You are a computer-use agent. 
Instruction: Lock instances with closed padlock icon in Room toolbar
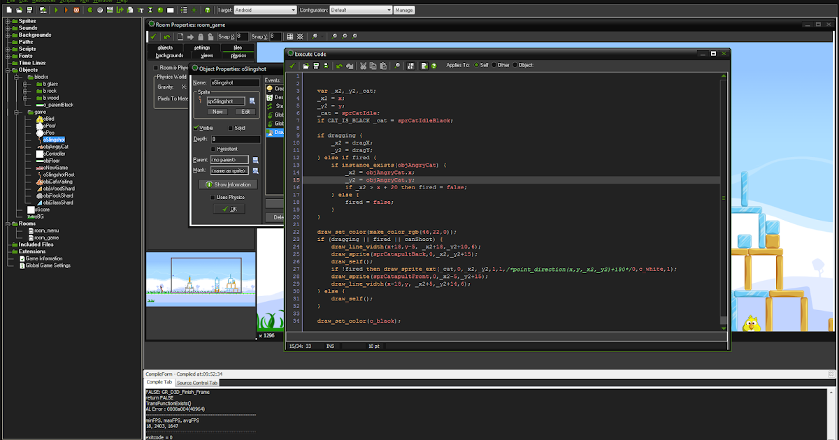(x=201, y=36)
